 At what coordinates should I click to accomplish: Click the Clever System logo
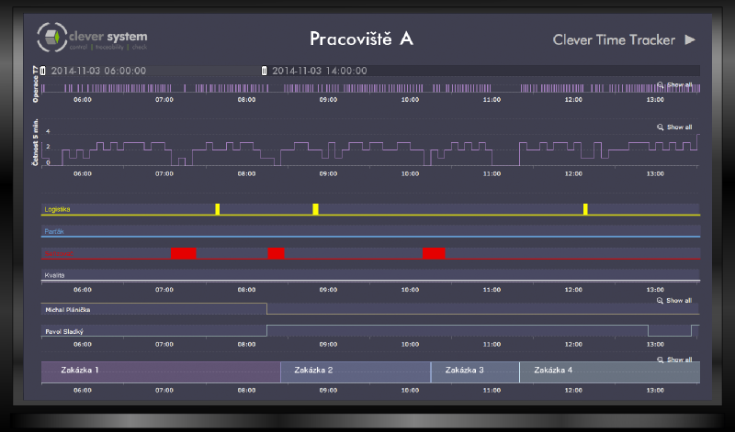tap(92, 37)
